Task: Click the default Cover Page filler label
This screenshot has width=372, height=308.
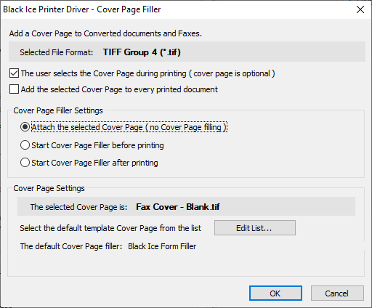Action: [x=71, y=246]
